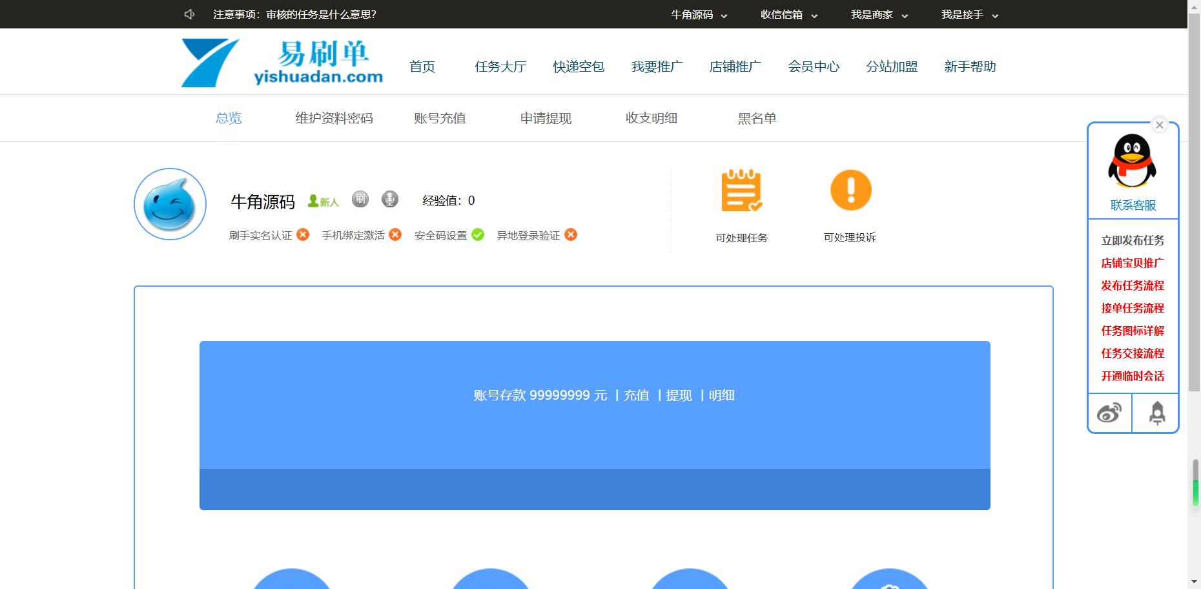
Task: Switch to 申请提现 tab
Action: pyautogui.click(x=546, y=118)
